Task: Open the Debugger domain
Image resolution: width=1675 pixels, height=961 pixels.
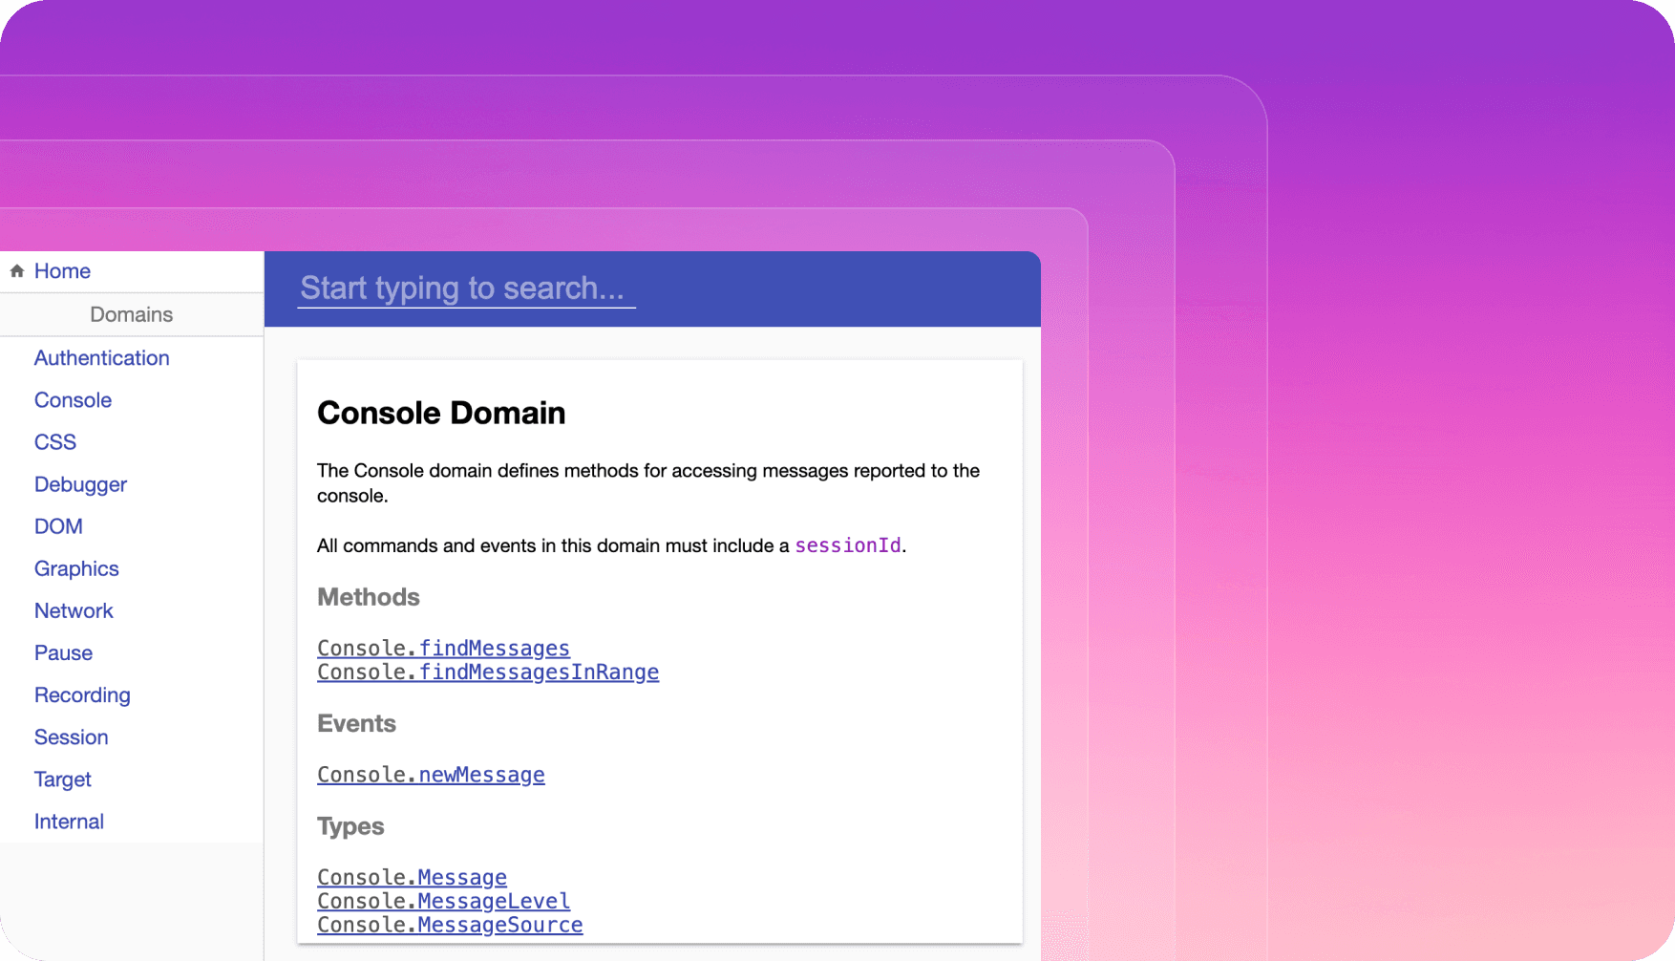Action: coord(80,484)
